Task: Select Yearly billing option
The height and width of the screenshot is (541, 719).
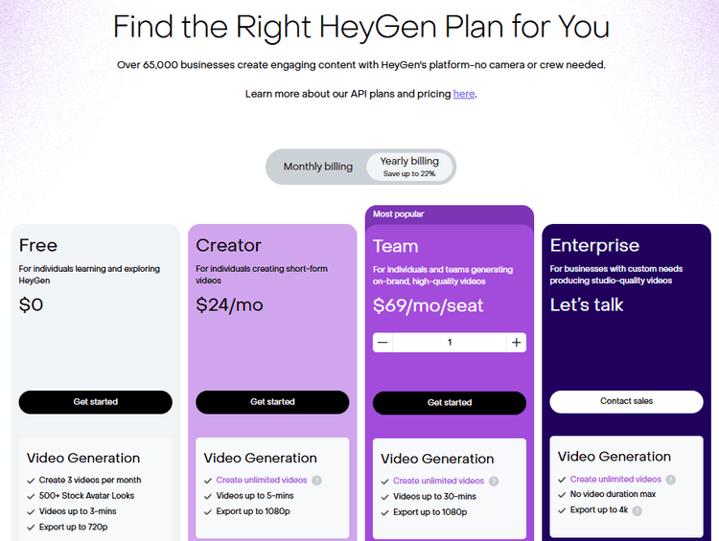Action: pyautogui.click(x=409, y=167)
